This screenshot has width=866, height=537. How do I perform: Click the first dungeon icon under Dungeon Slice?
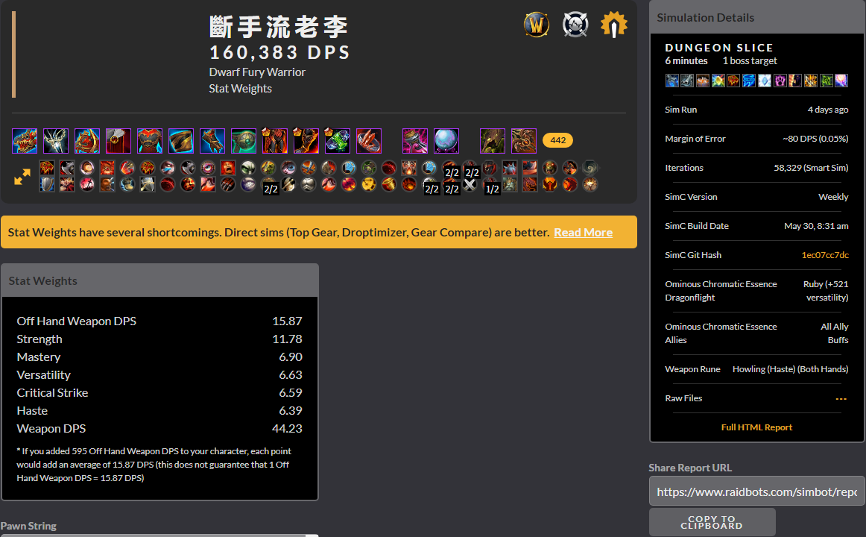pyautogui.click(x=671, y=80)
